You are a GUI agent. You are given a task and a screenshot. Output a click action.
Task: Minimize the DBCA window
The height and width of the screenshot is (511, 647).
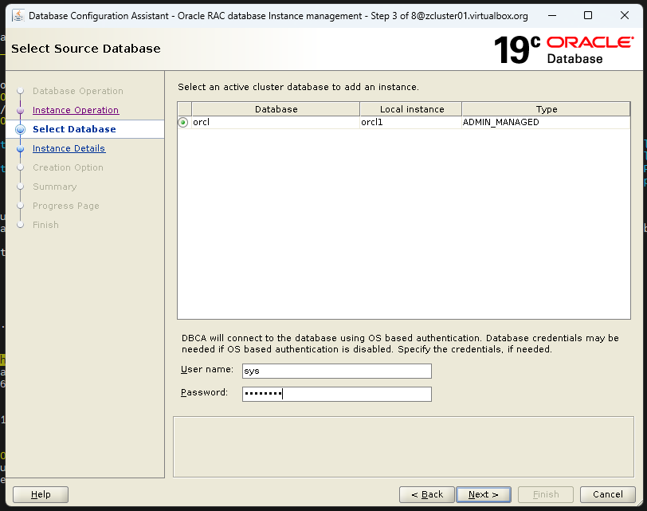click(x=552, y=16)
